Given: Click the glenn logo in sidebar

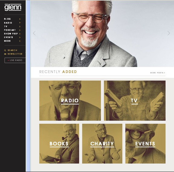Looking at the screenshot, I should (x=13, y=7).
